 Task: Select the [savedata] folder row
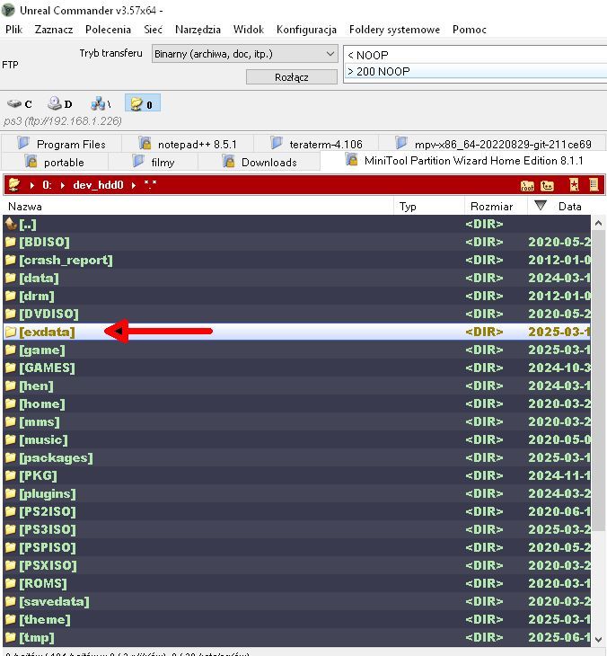297,601
